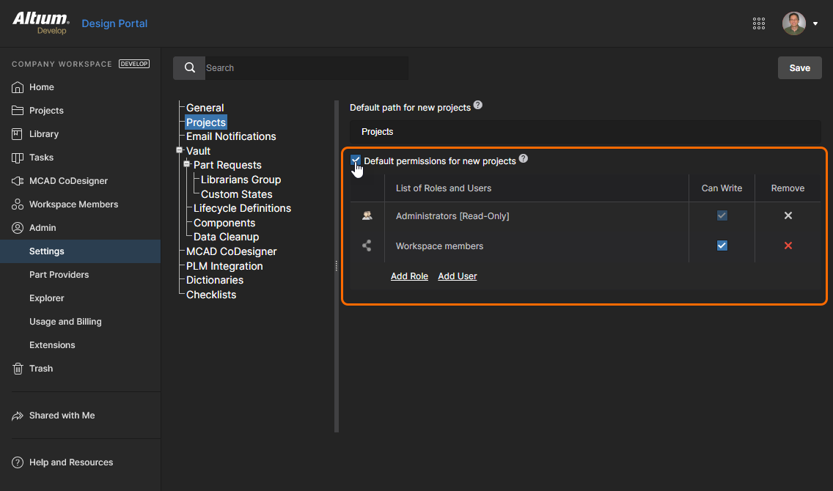Select Part Providers under Admin
833x491 pixels.
[x=59, y=275]
